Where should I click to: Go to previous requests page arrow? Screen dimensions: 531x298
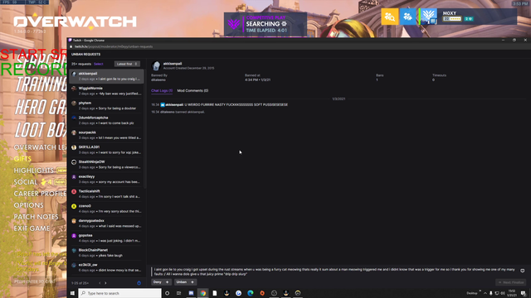pyautogui.click(x=100, y=283)
